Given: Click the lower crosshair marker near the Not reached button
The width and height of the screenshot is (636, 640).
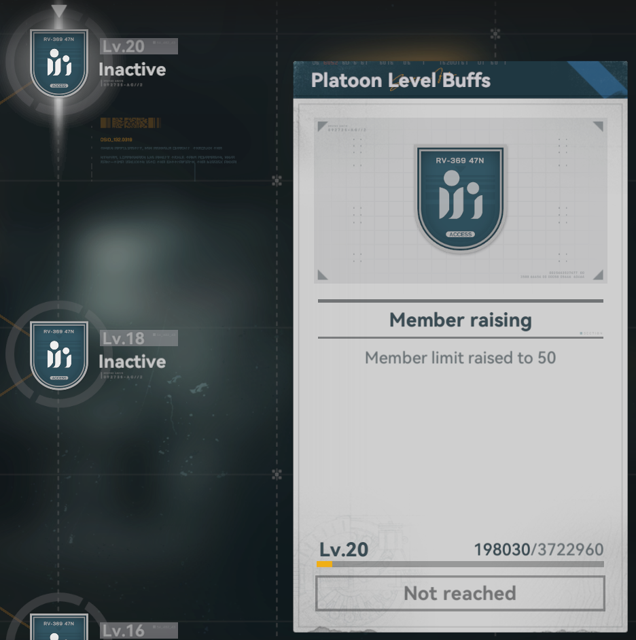Looking at the screenshot, I should [x=277, y=474].
